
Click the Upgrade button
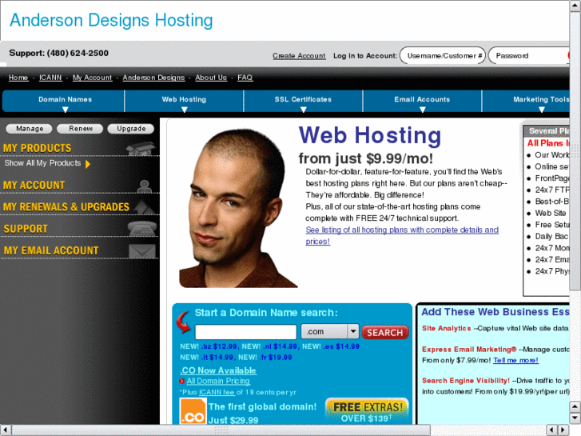(131, 128)
